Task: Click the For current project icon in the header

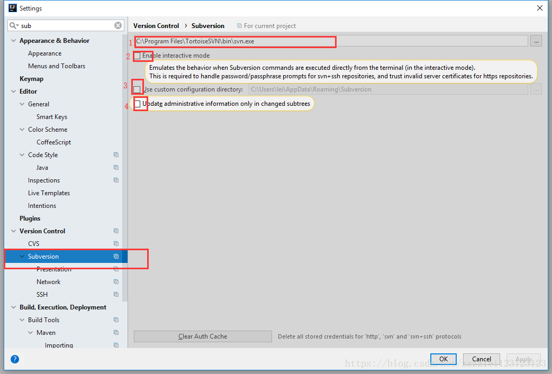Action: (239, 26)
